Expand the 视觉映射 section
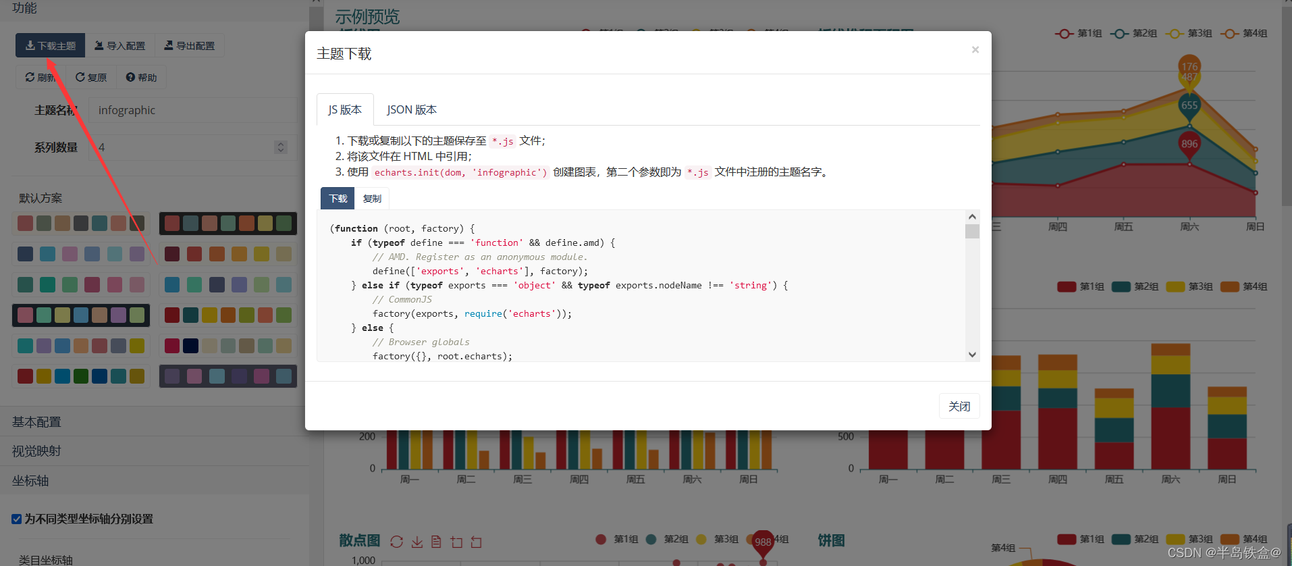This screenshot has width=1292, height=566. pos(155,451)
